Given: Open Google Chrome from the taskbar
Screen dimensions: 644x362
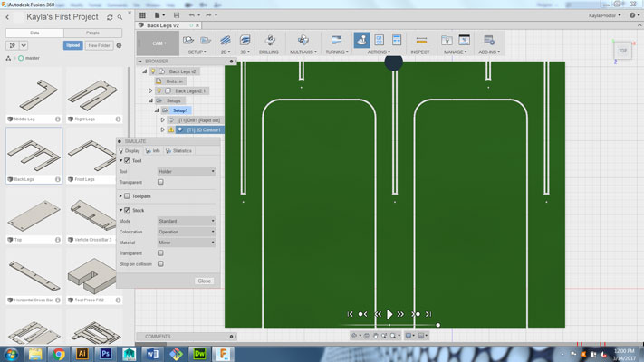Looking at the screenshot, I should coord(58,354).
